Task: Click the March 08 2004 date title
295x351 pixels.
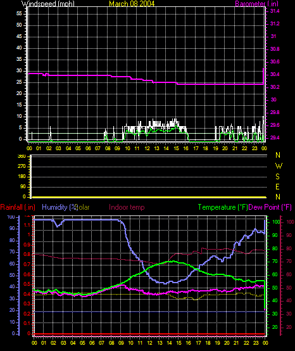Action: [x=132, y=4]
